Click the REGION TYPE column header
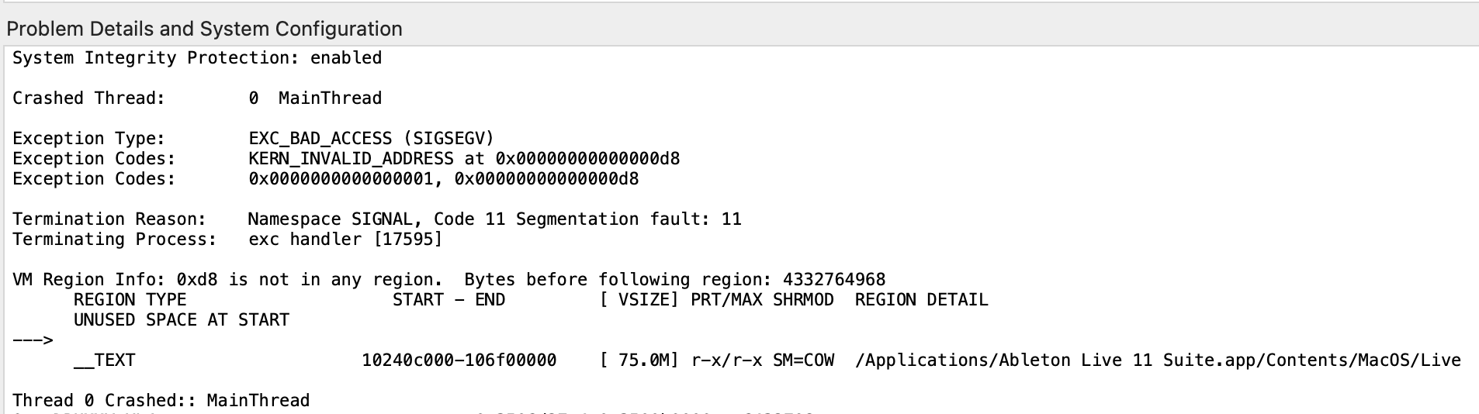Viewport: 1479px width, 414px height. coord(130,300)
